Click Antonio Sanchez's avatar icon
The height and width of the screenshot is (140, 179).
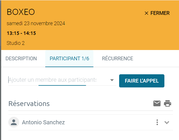pyautogui.click(x=14, y=122)
